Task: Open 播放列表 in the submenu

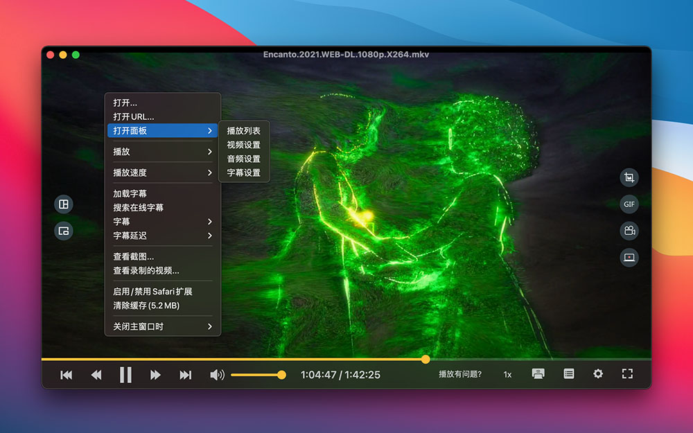Action: tap(244, 131)
